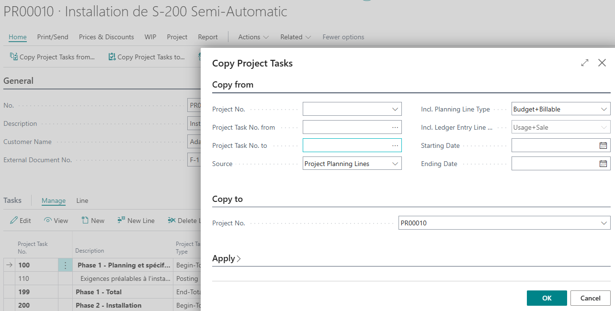Select the 'Phase 1 - Total' description cell
The width and height of the screenshot is (615, 311).
123,292
